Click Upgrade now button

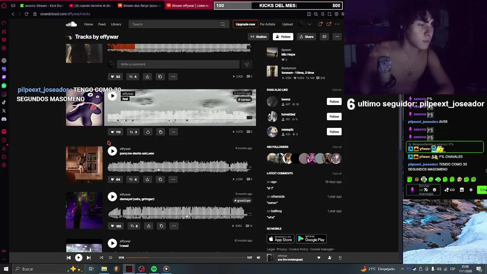click(x=245, y=24)
